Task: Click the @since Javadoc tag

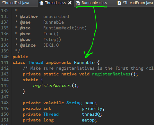Action: pos(28,45)
